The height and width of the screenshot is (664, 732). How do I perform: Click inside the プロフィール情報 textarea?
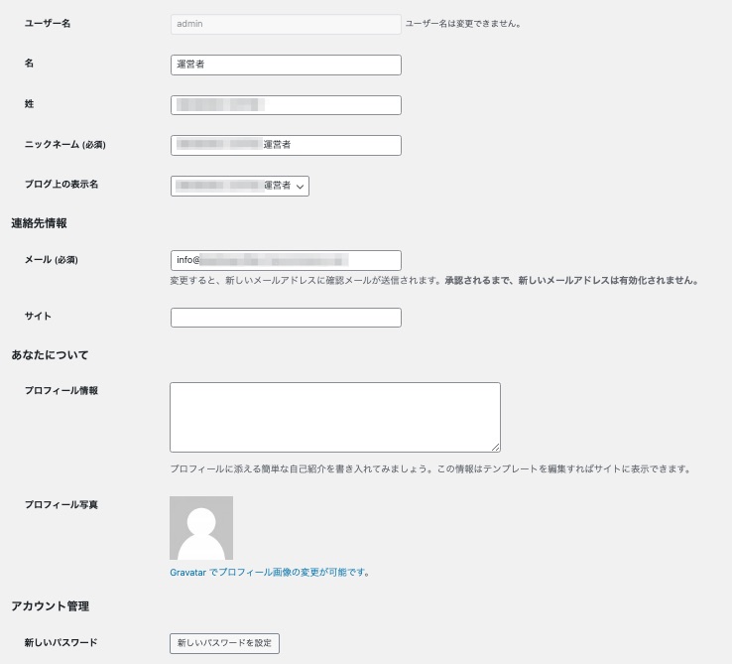334,417
